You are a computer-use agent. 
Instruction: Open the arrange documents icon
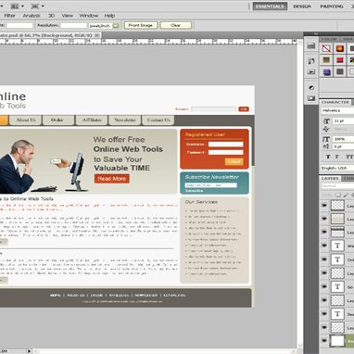click(15, 6)
